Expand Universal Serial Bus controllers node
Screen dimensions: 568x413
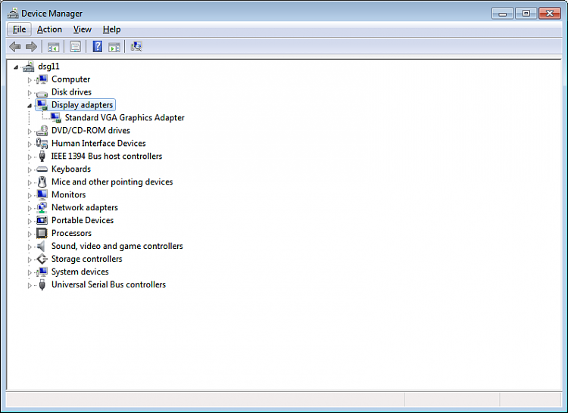30,285
